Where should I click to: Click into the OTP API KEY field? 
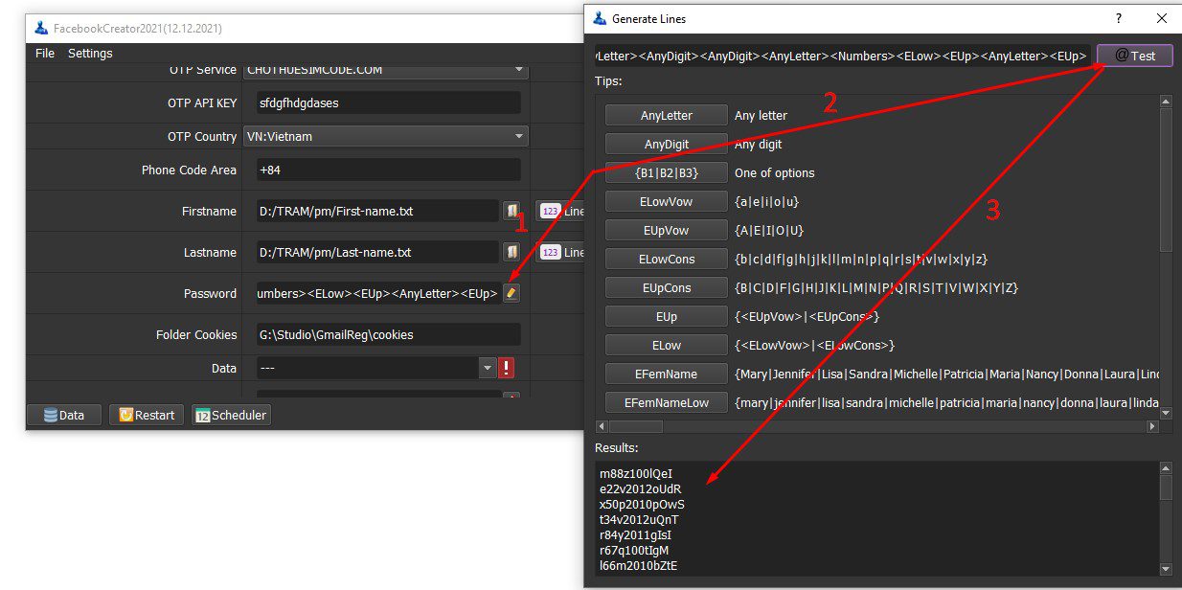click(x=388, y=102)
